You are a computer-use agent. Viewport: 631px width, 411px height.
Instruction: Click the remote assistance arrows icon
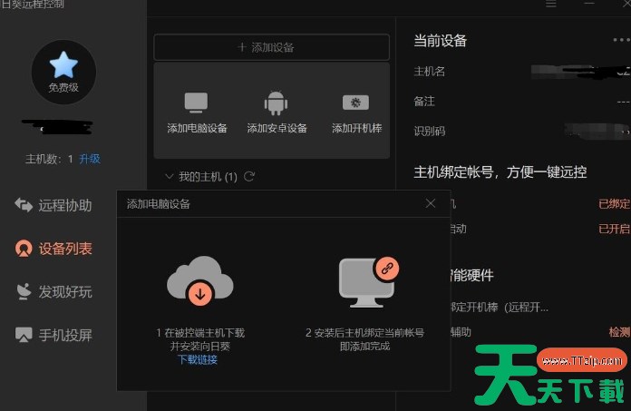coord(24,205)
